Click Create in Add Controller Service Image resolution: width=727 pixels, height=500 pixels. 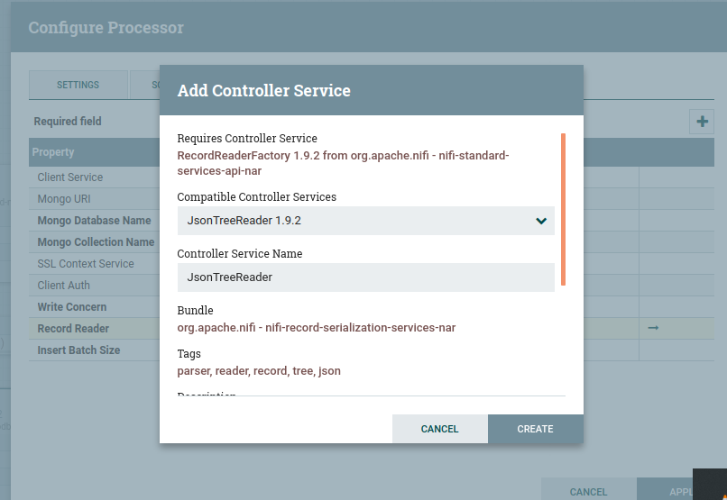click(x=535, y=429)
